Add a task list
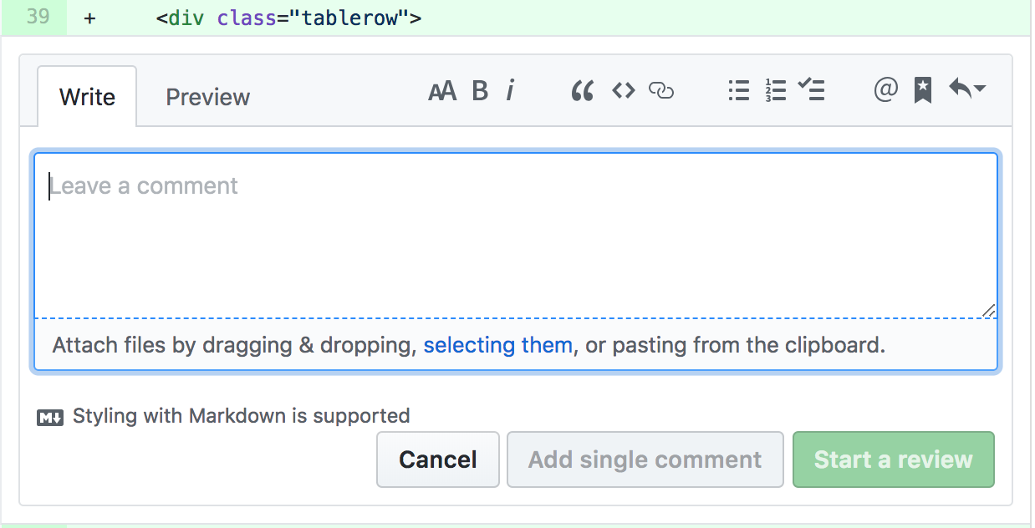The height and width of the screenshot is (528, 1035). pyautogui.click(x=812, y=89)
